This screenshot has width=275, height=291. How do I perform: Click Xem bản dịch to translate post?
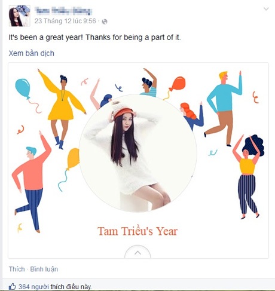pos(31,53)
